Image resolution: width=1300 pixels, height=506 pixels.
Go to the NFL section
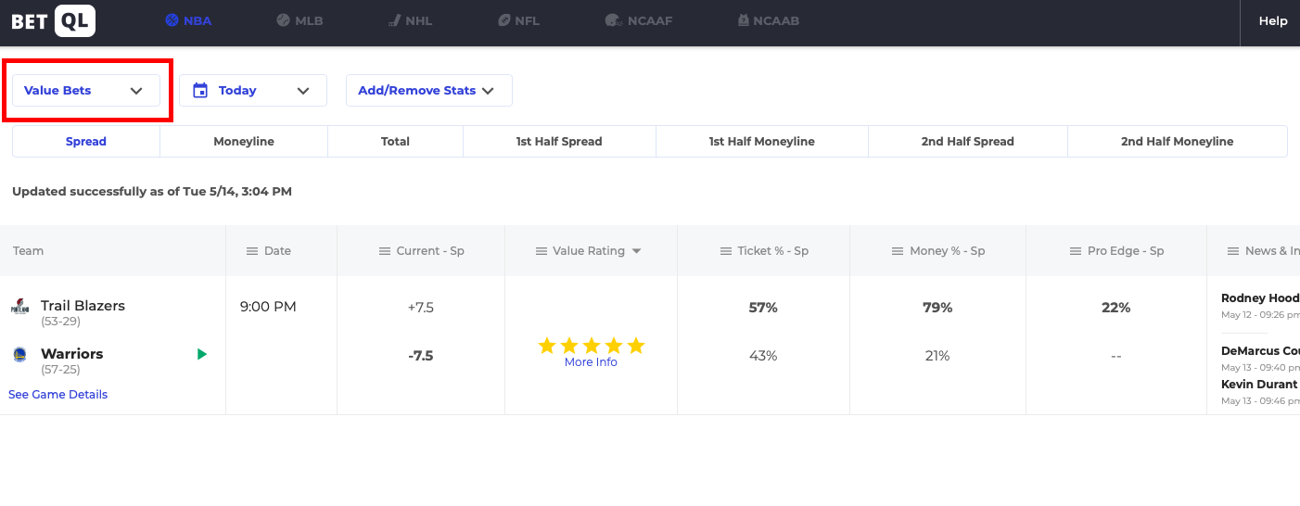[518, 20]
